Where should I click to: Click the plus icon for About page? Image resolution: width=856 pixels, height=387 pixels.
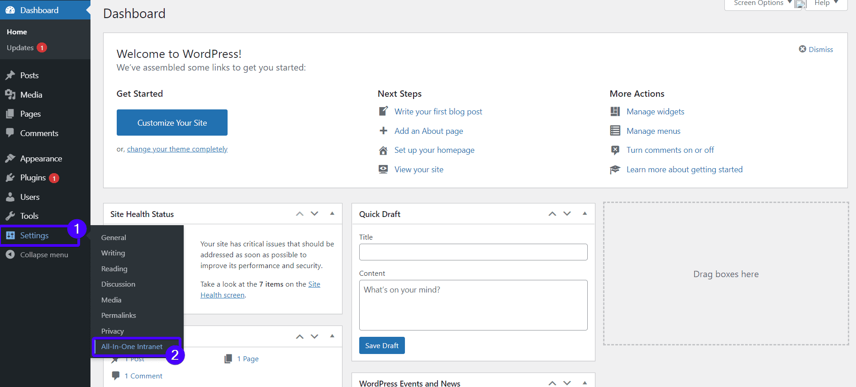(x=383, y=131)
